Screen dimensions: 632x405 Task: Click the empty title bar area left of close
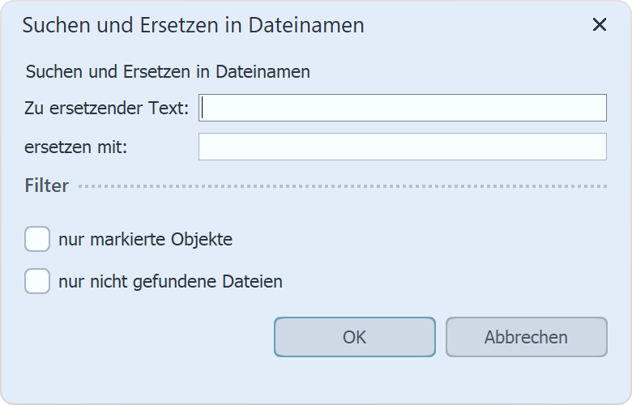click(x=486, y=25)
